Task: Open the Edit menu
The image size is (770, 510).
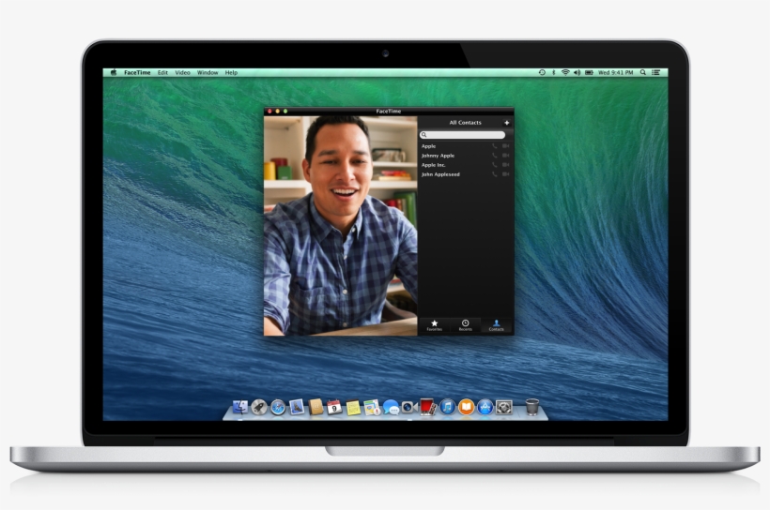Action: (x=162, y=72)
